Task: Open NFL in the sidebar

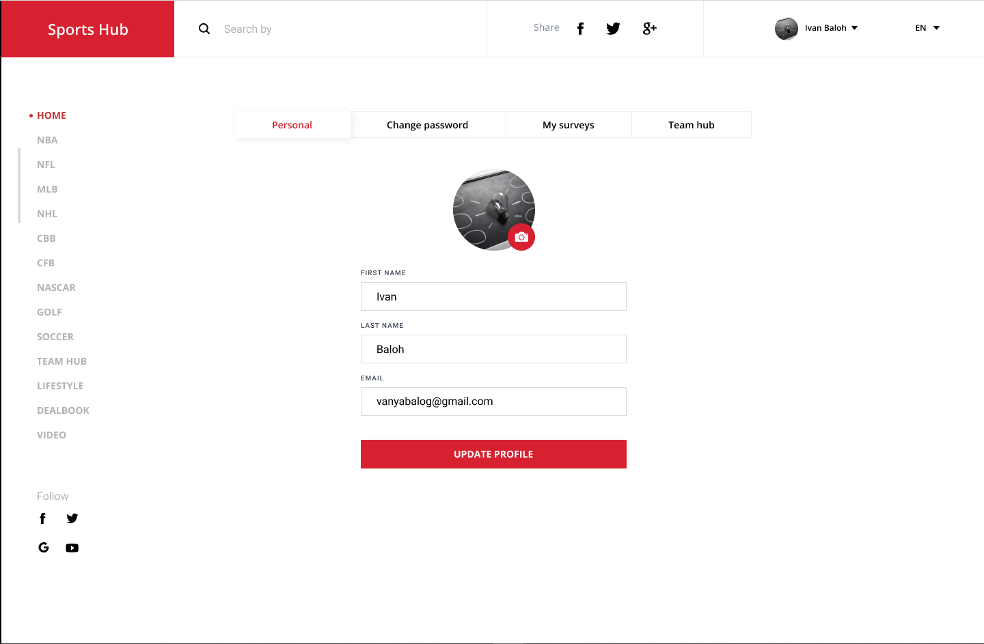Action: pos(46,165)
